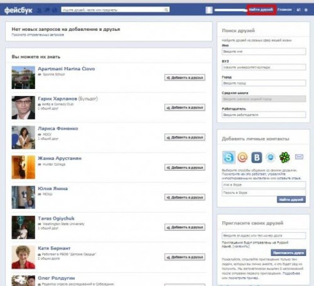The width and height of the screenshot is (314, 286).
Task: Focus the ВУЗ university input field
Action: pyautogui.click(x=264, y=67)
